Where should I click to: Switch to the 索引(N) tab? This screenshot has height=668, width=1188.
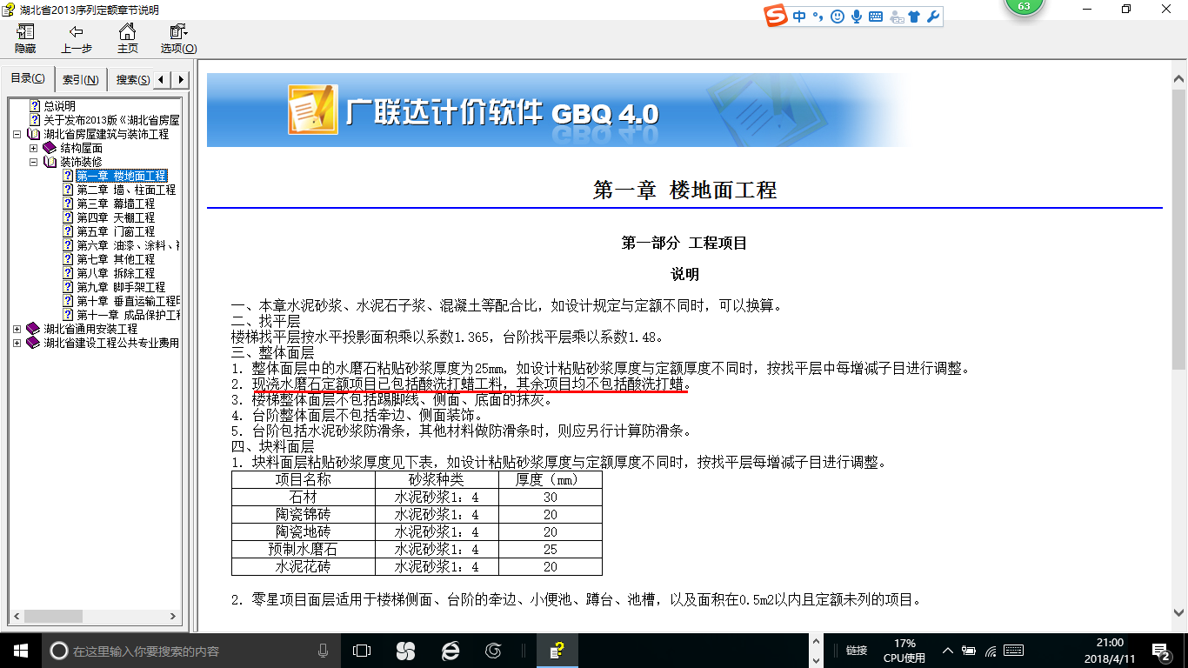click(80, 80)
